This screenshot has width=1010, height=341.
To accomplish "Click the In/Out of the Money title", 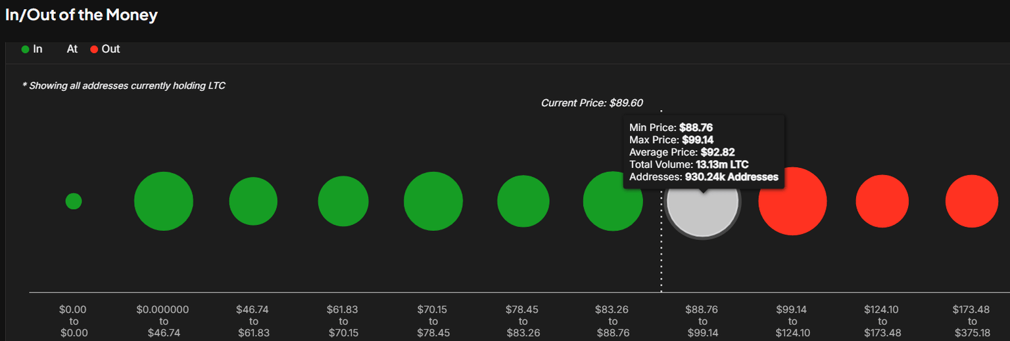I will [x=82, y=15].
